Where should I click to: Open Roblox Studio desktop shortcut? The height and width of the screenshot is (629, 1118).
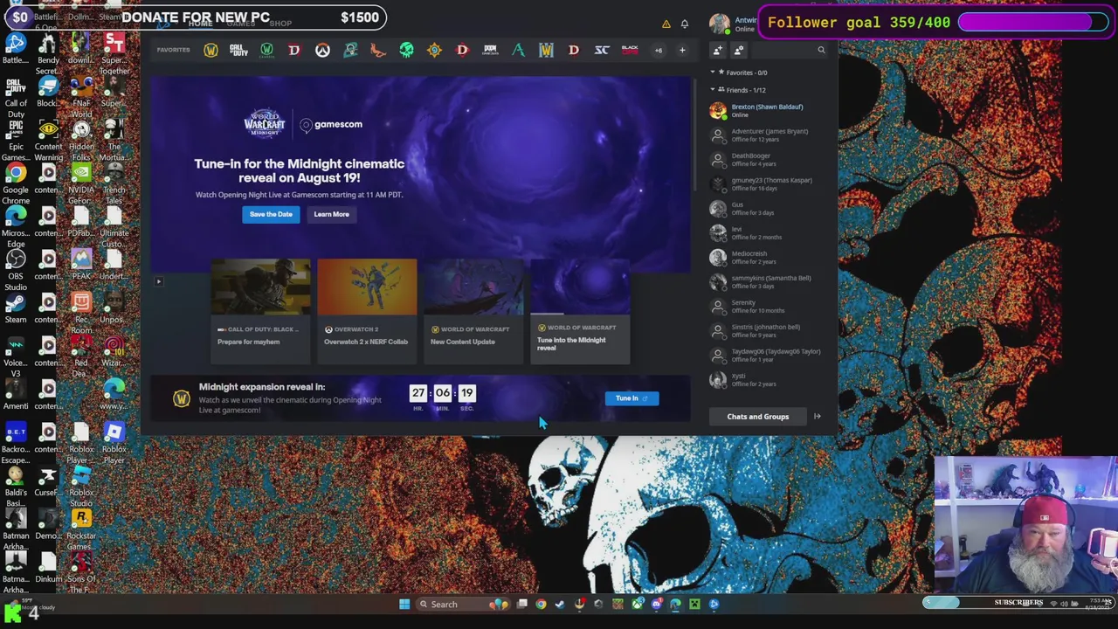tap(81, 486)
